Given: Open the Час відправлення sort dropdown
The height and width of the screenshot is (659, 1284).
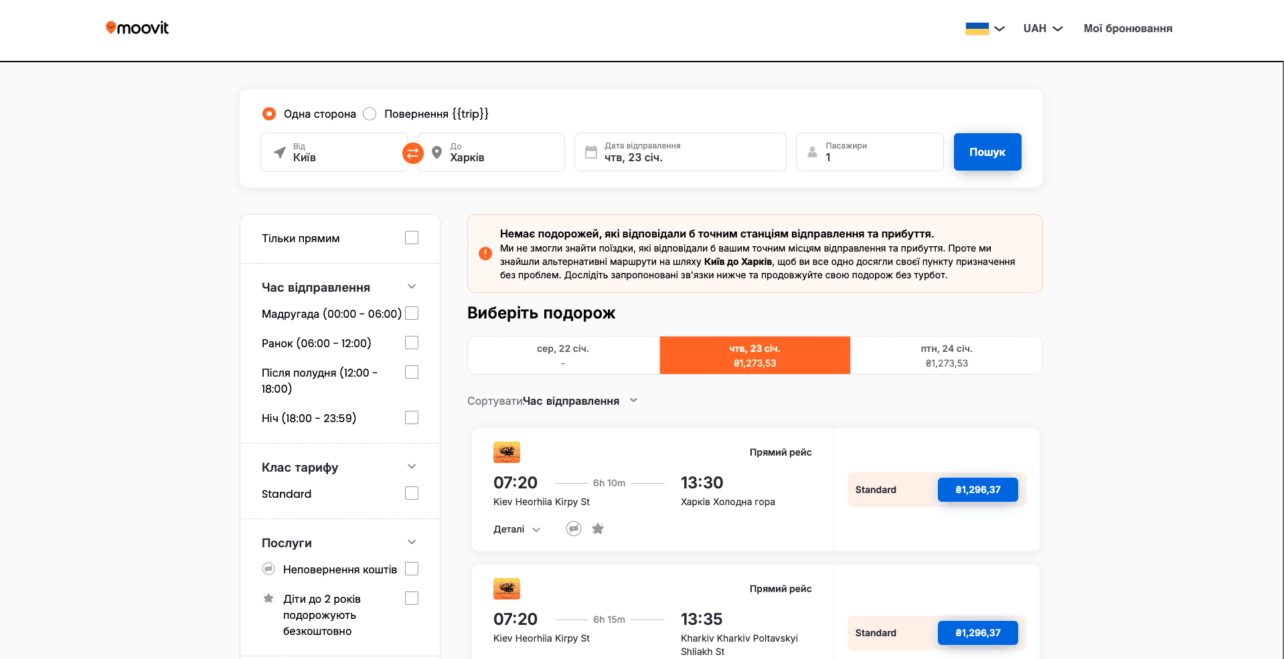Looking at the screenshot, I should point(580,401).
